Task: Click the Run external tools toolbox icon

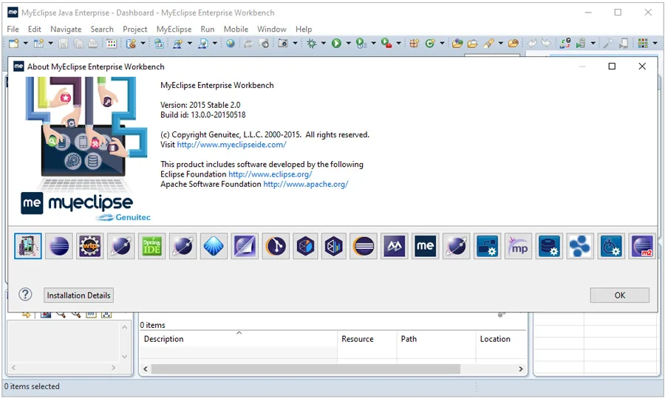Action: pyautogui.click(x=386, y=44)
